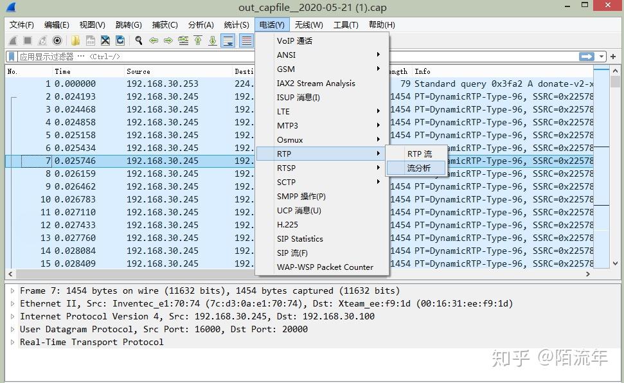624x383 pixels.
Task: Open capture options with the gear icon
Action: click(58, 40)
